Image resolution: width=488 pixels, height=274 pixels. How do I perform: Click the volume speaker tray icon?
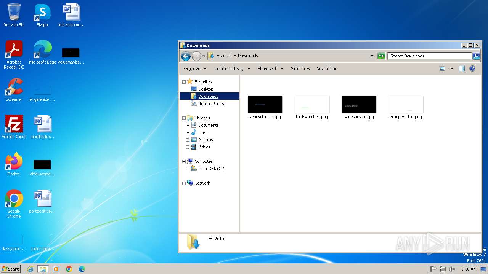click(452, 269)
